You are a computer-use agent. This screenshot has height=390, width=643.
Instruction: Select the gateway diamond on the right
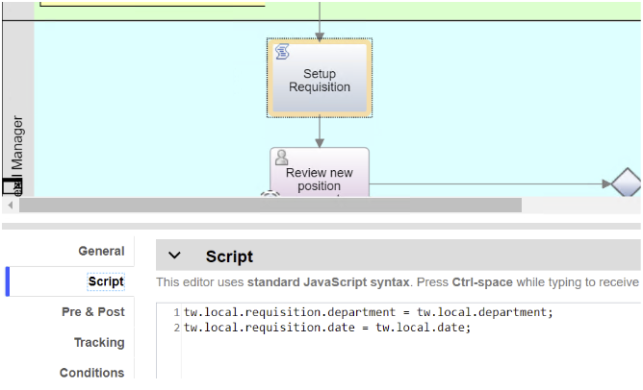[x=627, y=183]
